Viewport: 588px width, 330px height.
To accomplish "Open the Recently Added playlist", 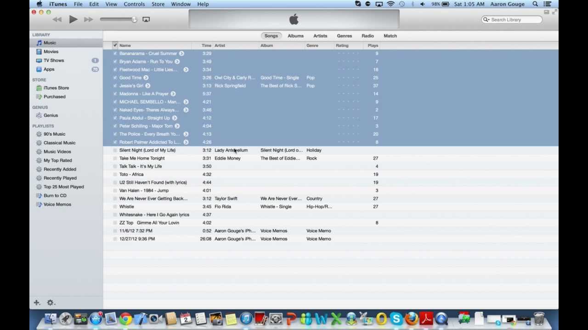I will coord(66,169).
